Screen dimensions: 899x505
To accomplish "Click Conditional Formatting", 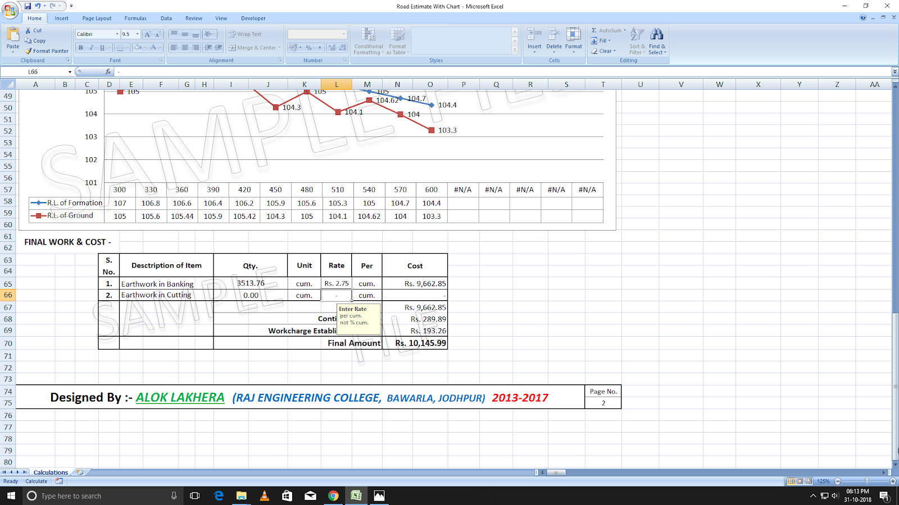I will tap(369, 40).
